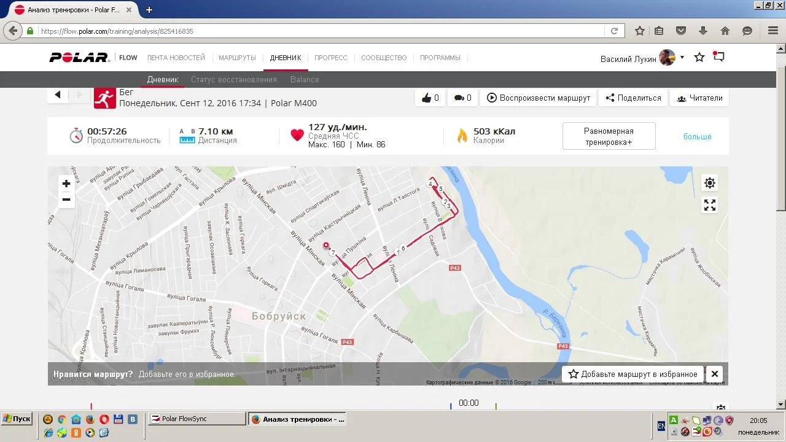
Task: Click the route start marker on map
Action: point(326,246)
